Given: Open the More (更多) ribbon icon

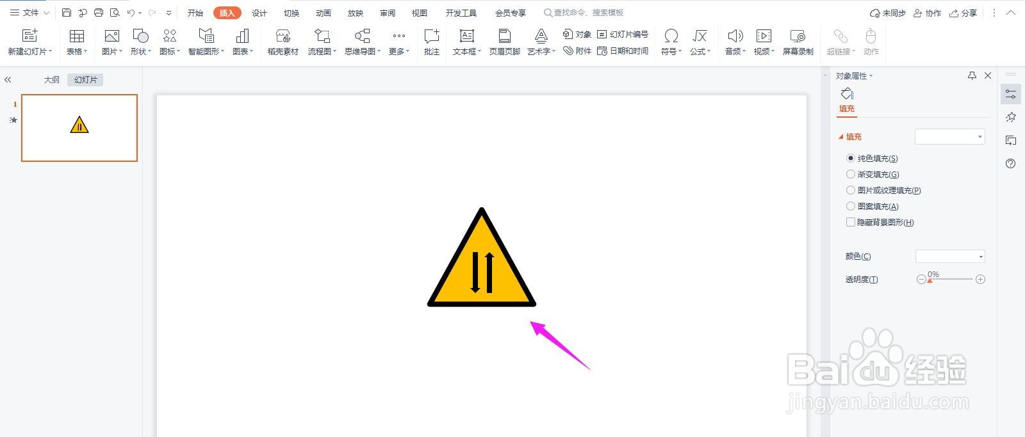Looking at the screenshot, I should click(x=398, y=36).
